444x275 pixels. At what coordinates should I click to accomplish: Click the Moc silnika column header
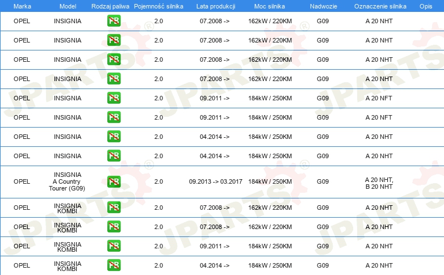(270, 6)
